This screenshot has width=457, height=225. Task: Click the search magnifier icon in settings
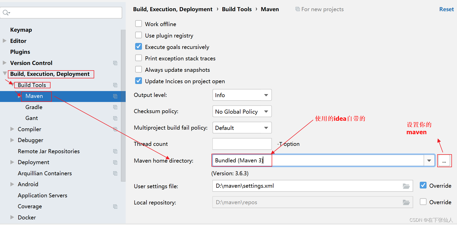click(x=6, y=12)
